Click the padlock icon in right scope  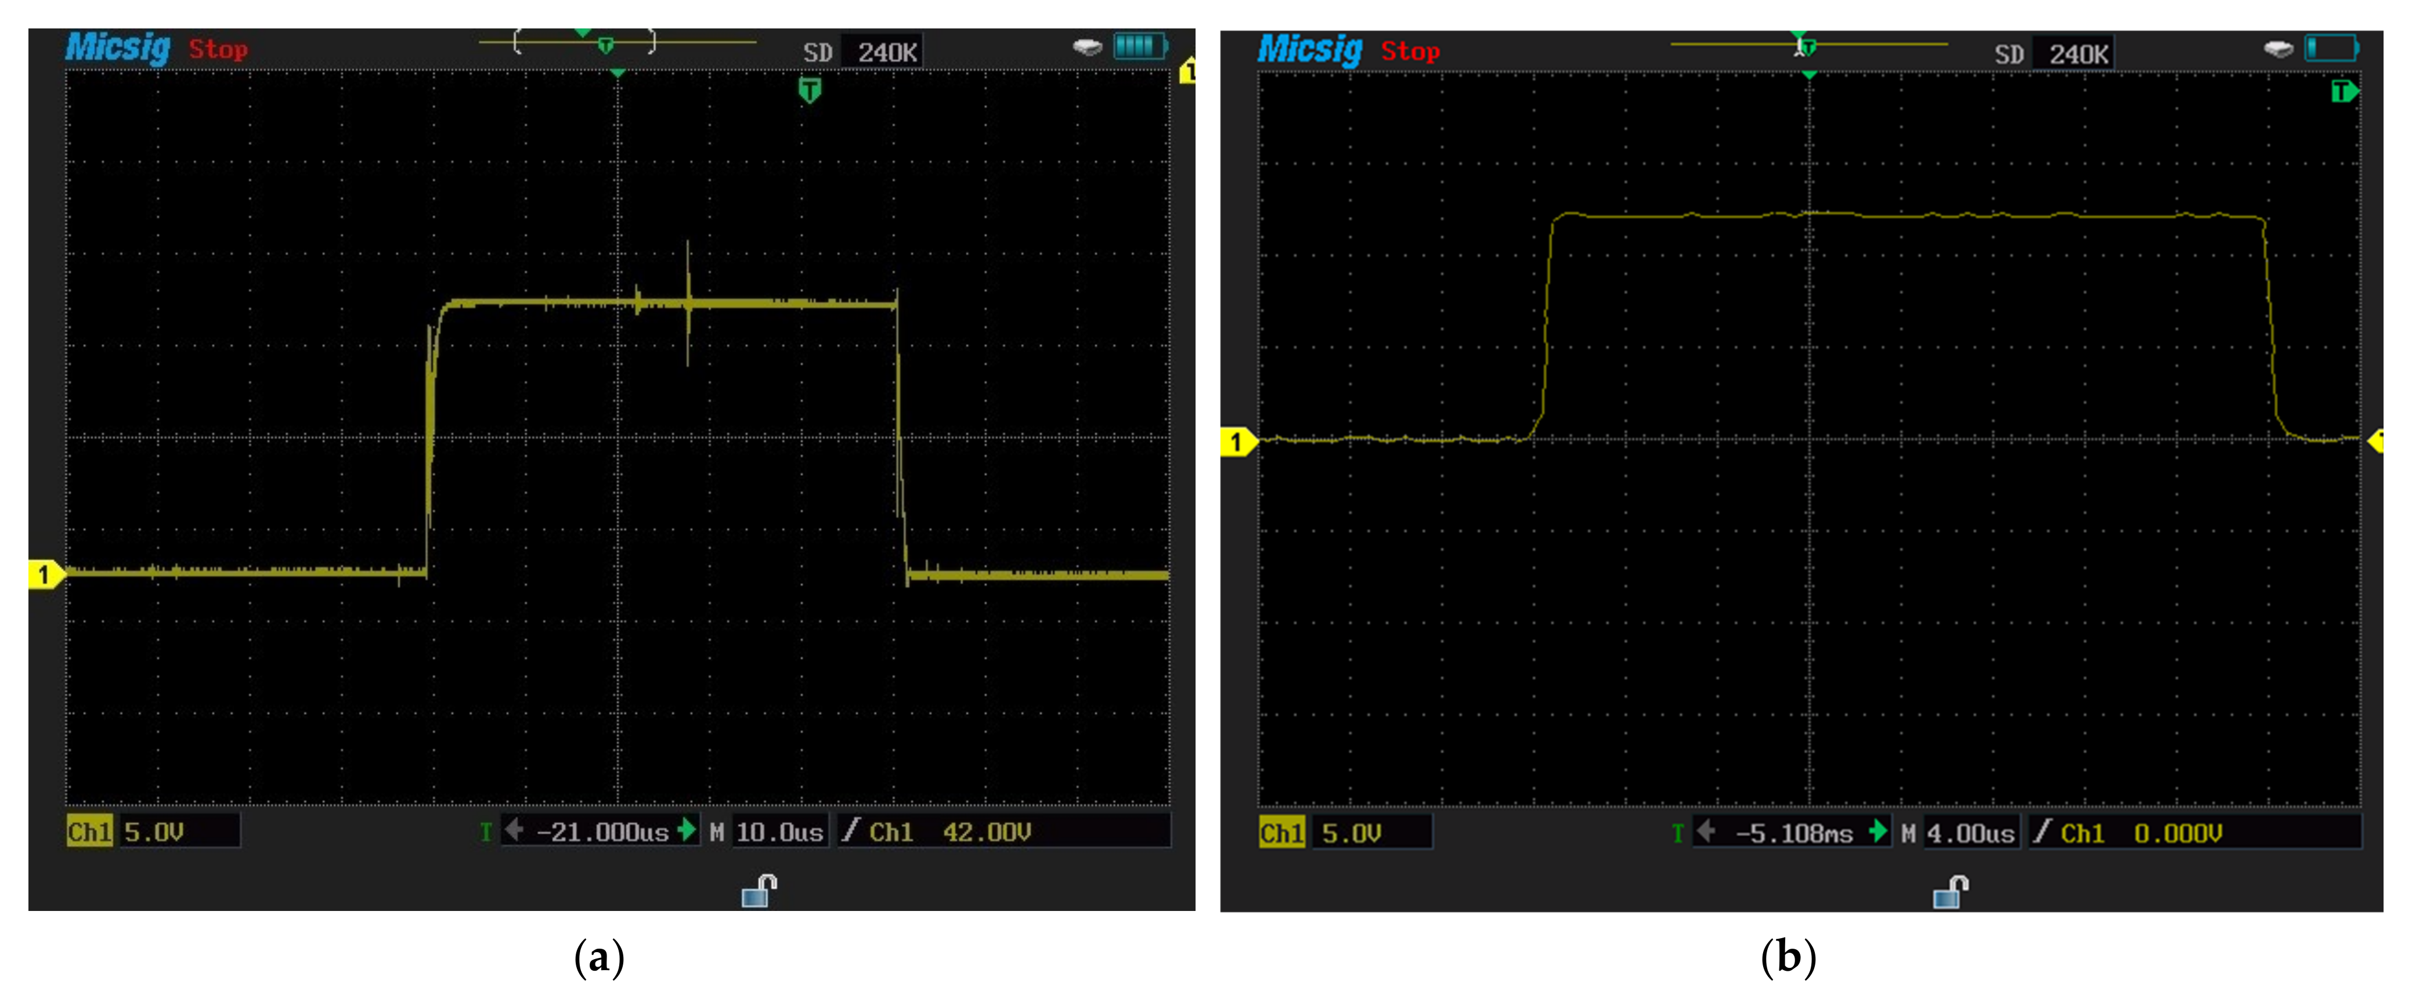1951,891
